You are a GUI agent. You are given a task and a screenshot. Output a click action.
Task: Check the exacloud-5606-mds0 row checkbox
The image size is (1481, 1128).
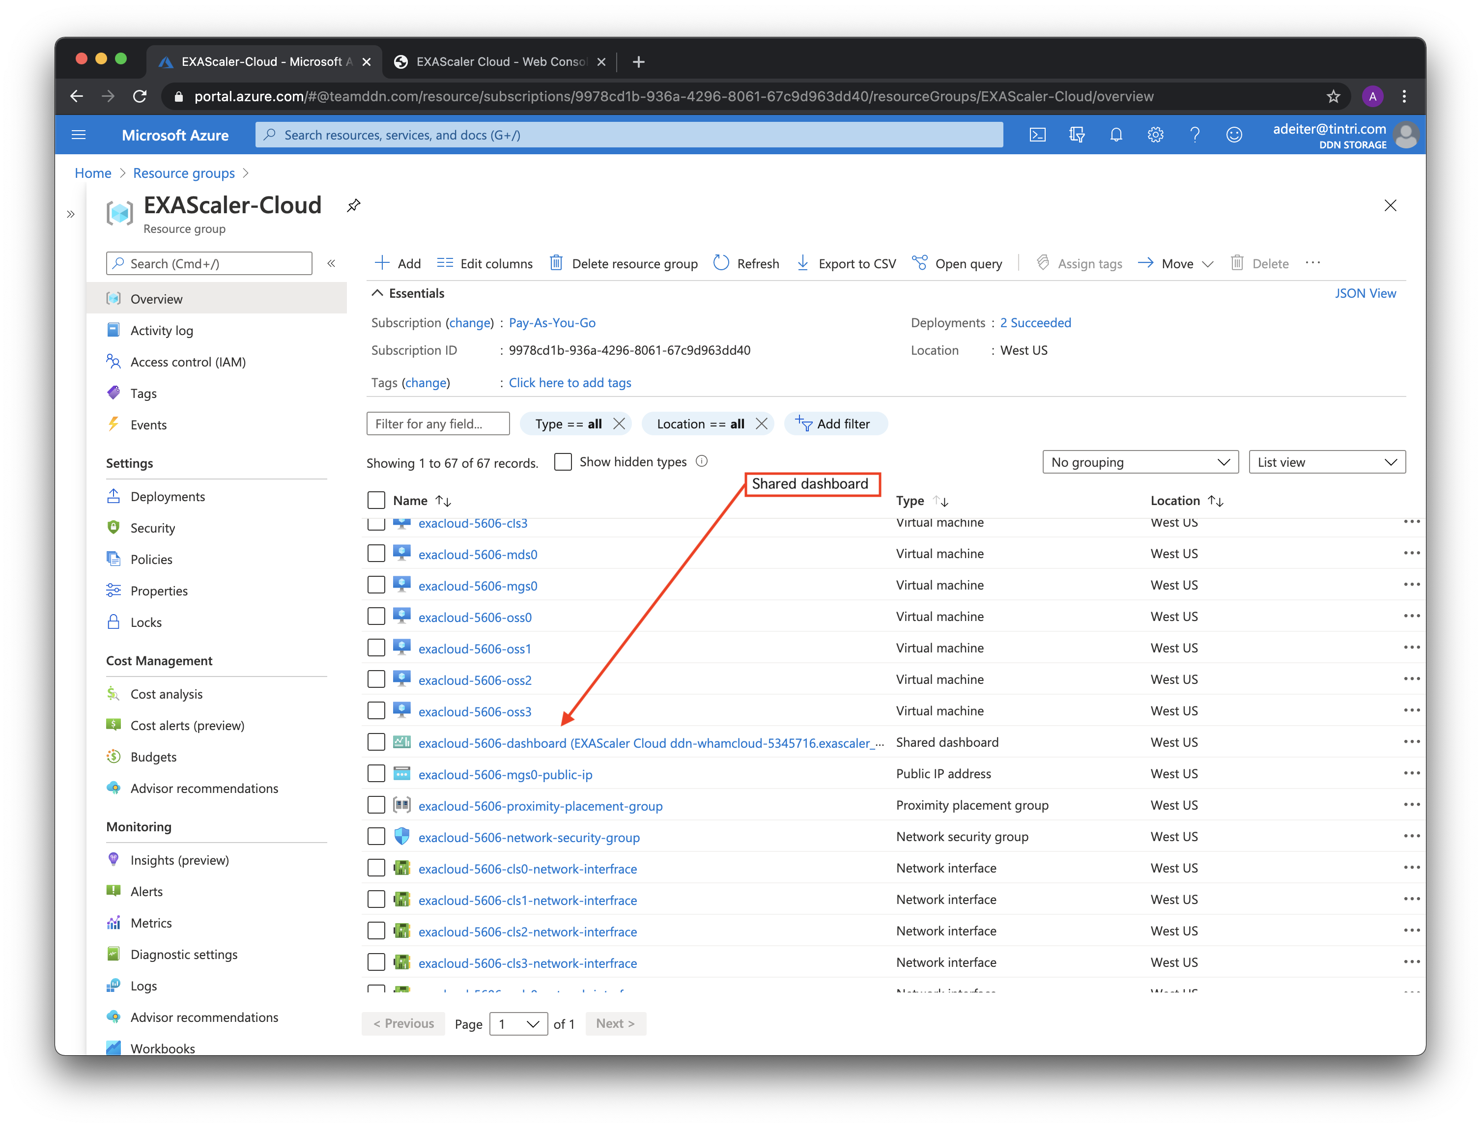coord(376,553)
